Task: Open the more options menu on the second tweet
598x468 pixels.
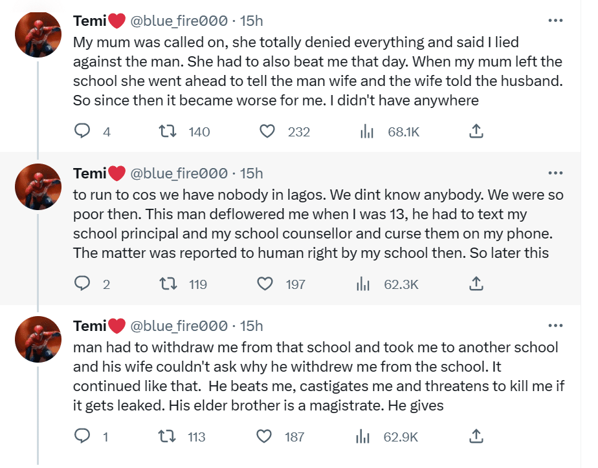Action: tap(555, 173)
